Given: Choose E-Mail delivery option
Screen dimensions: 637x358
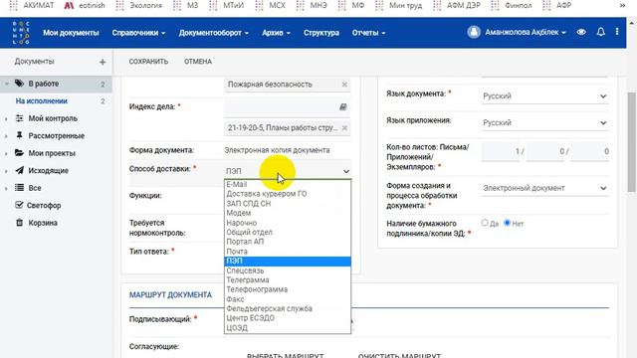Looking at the screenshot, I should (288, 184).
